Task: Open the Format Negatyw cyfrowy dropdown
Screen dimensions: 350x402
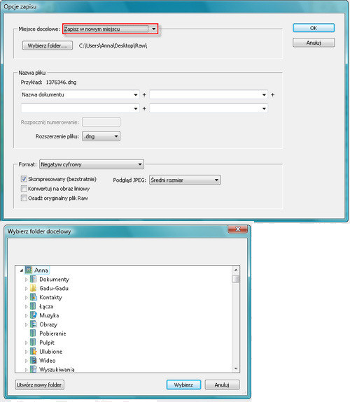Action: (x=92, y=164)
